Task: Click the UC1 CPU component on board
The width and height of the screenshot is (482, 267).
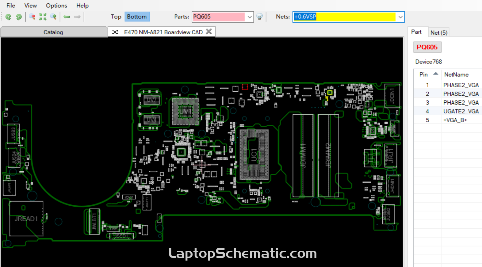Action: (254, 155)
